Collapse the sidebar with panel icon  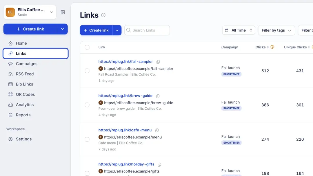(x=63, y=12)
